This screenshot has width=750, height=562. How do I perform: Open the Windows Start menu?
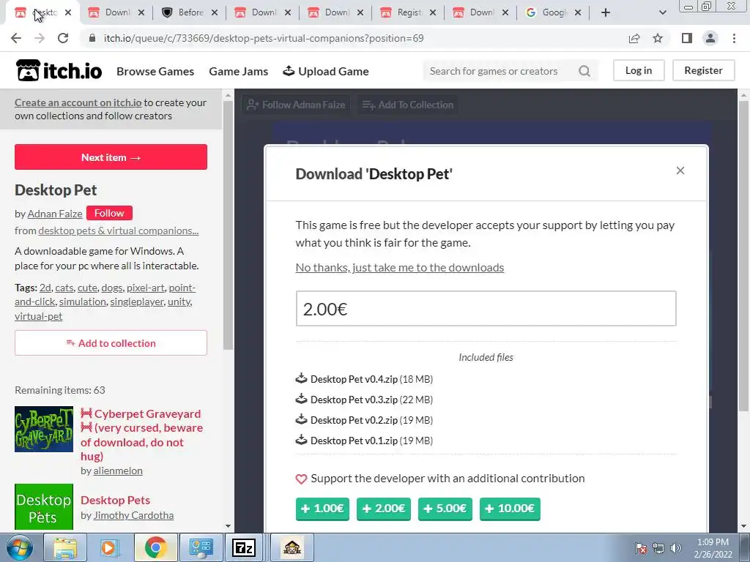[19, 547]
